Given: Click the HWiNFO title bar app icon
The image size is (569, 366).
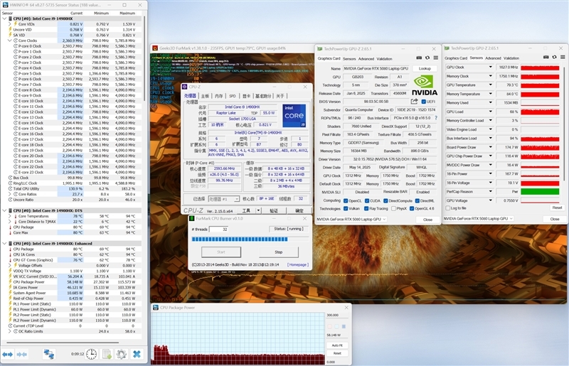Looking at the screenshot, I should (5, 5).
